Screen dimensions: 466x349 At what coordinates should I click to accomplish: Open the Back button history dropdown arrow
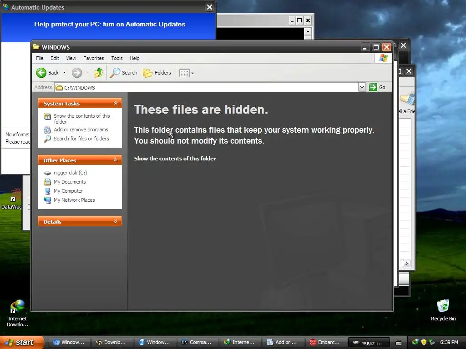(64, 73)
